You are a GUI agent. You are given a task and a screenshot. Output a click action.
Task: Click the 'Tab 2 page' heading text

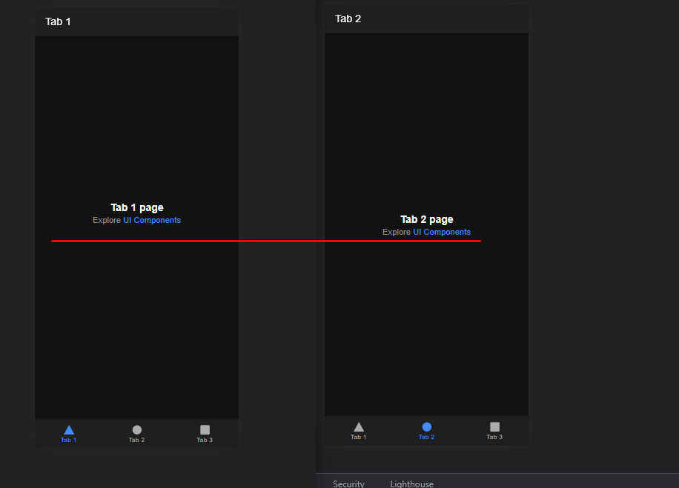pyautogui.click(x=427, y=220)
